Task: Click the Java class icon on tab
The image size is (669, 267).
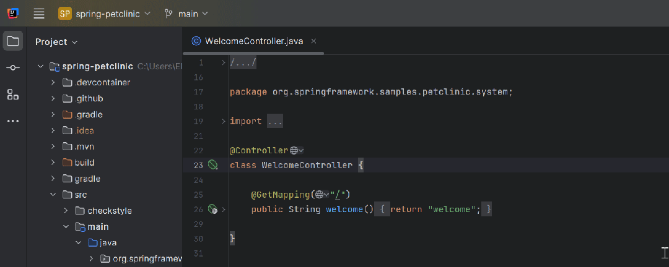Action: (x=196, y=41)
